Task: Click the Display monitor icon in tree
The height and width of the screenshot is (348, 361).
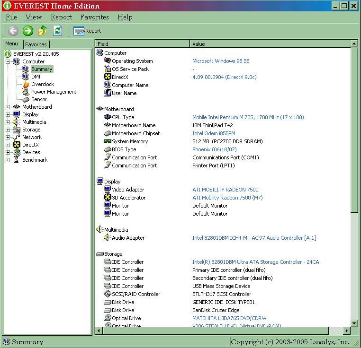Action: [x=17, y=114]
